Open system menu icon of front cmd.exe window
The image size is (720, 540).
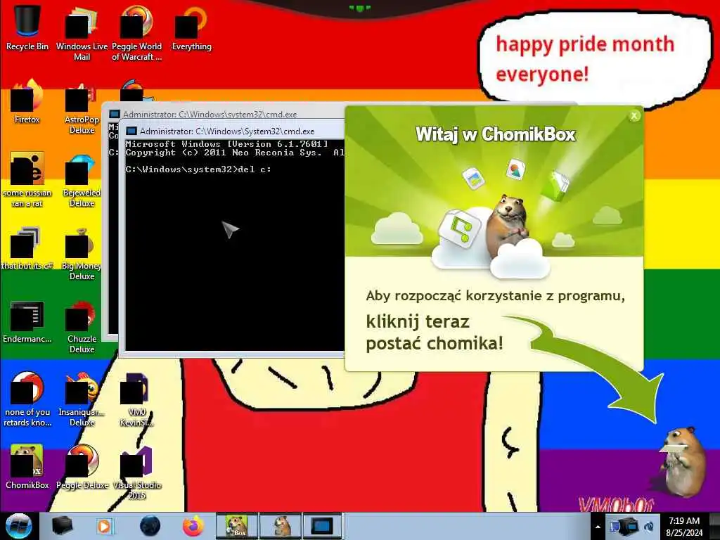(x=131, y=131)
